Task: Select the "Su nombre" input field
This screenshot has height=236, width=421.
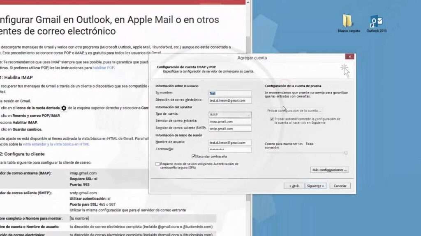Action: pos(229,93)
